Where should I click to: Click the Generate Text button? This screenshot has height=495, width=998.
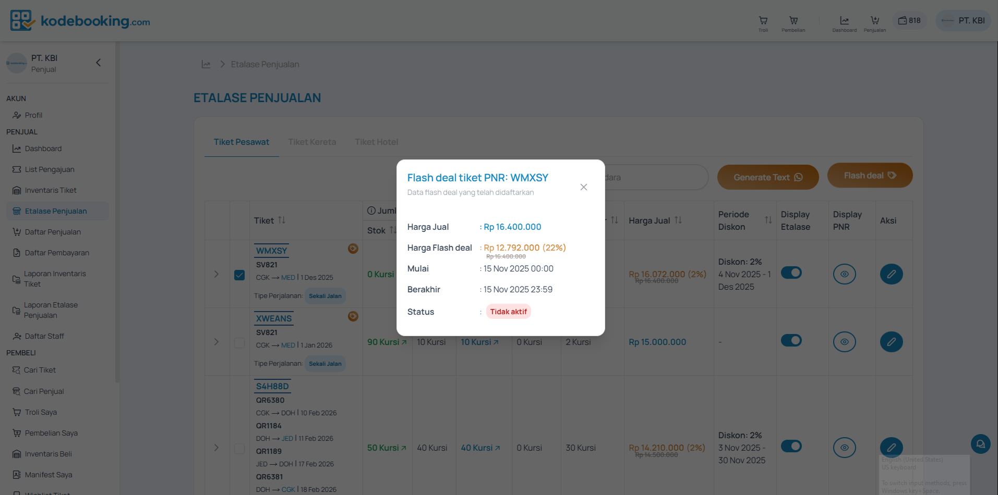click(767, 177)
